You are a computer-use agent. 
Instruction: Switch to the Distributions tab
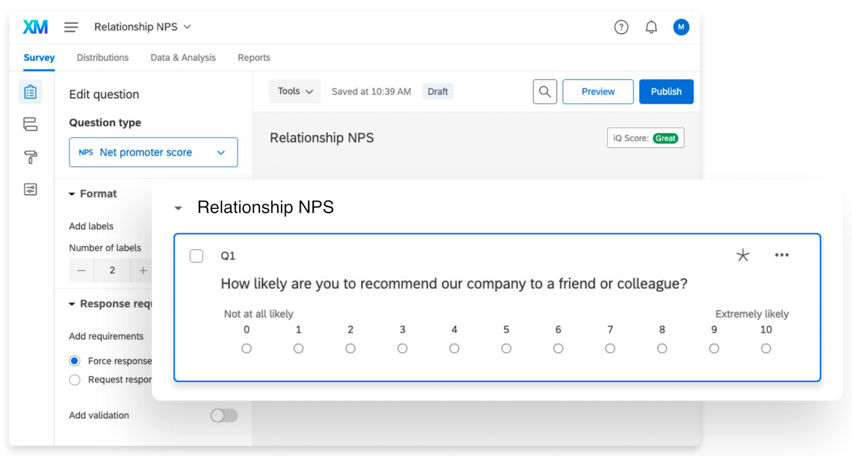point(102,57)
